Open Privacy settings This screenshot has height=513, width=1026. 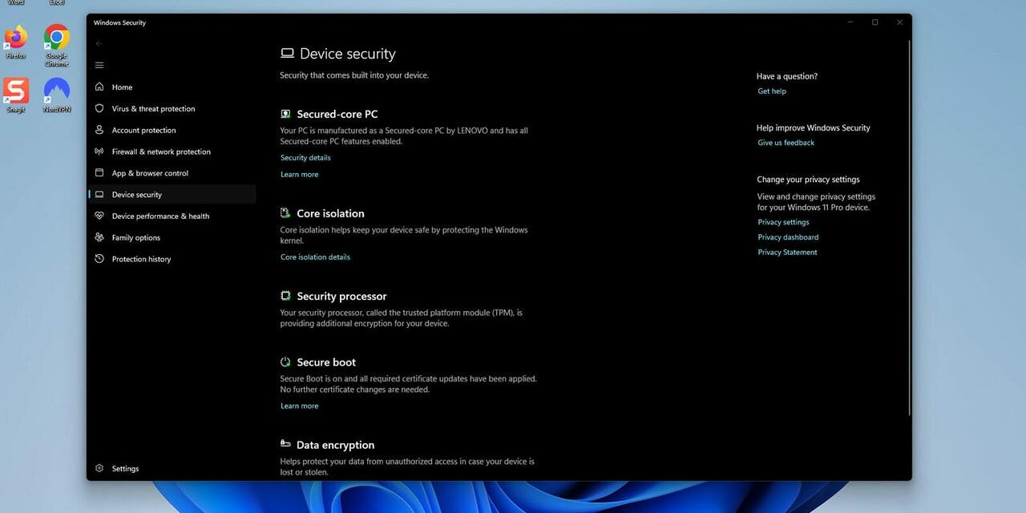[x=783, y=222]
